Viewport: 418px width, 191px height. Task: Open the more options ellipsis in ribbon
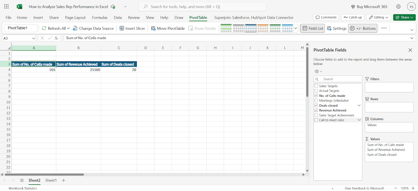384,28
